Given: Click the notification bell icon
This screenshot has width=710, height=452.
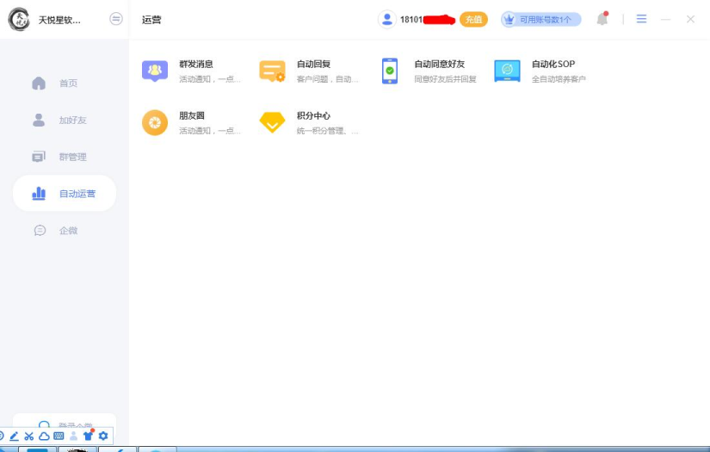Looking at the screenshot, I should coord(602,19).
